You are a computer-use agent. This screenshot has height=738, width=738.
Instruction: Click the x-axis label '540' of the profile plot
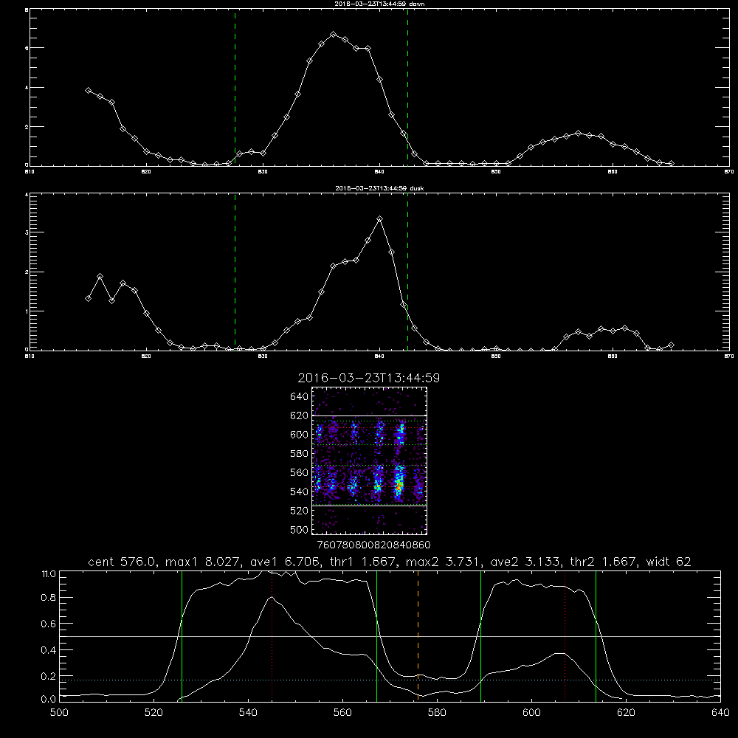pyautogui.click(x=248, y=713)
